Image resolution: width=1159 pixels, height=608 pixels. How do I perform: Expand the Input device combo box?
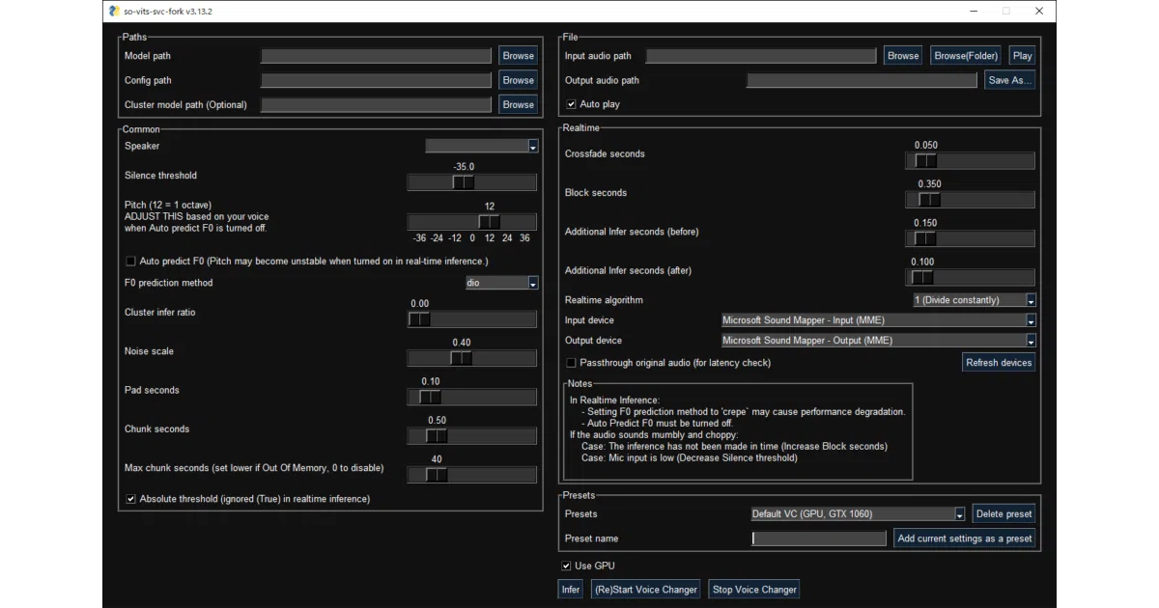(x=879, y=320)
